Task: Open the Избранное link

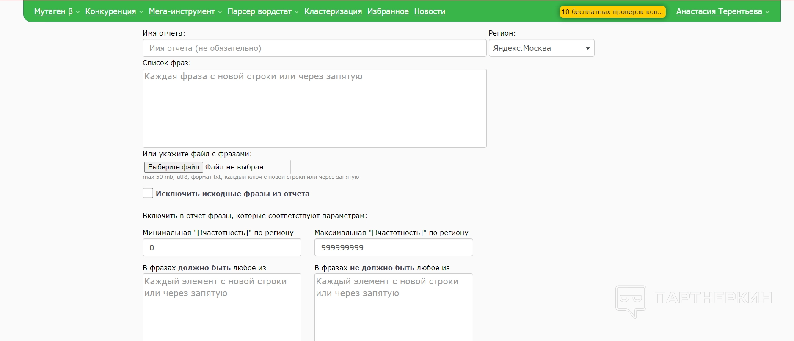Action: coord(388,11)
